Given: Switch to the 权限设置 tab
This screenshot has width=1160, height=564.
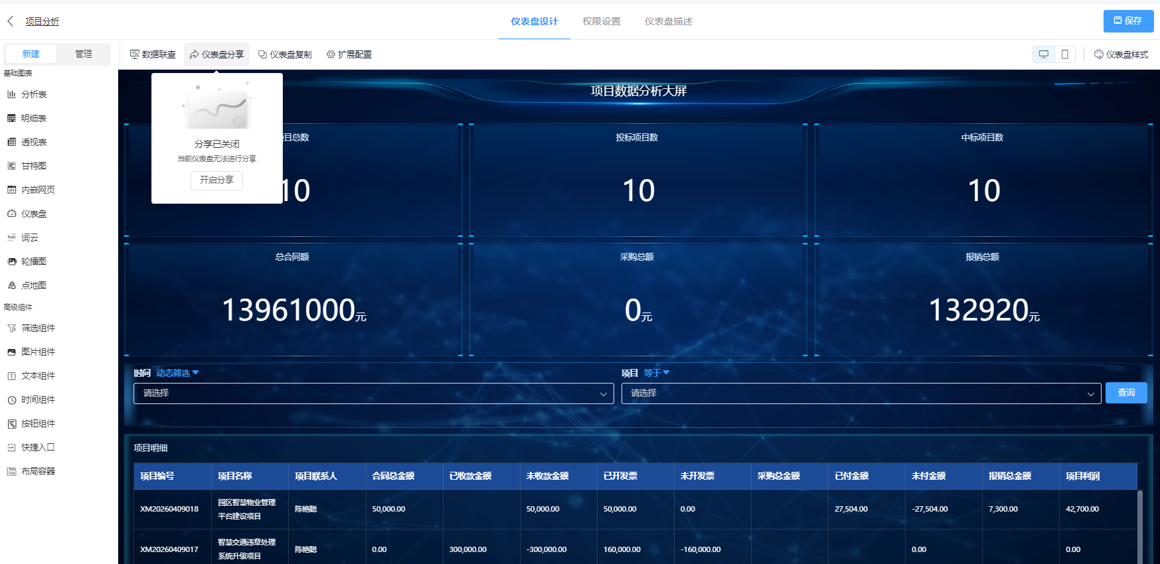Looking at the screenshot, I should click(602, 21).
